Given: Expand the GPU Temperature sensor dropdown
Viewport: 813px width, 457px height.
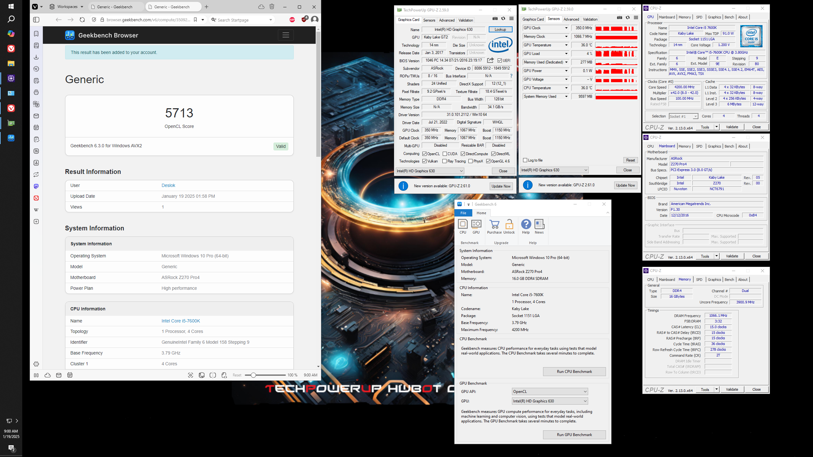Looking at the screenshot, I should click(x=566, y=45).
